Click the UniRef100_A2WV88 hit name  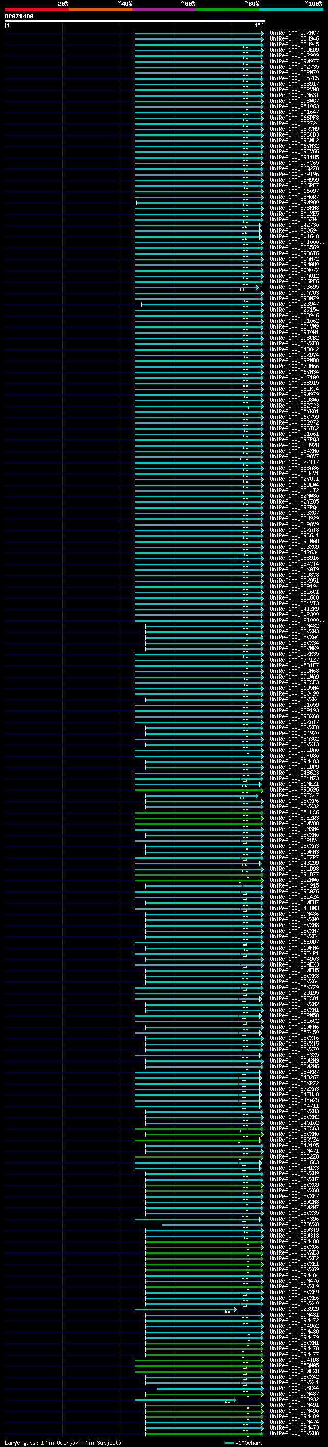pos(294,823)
